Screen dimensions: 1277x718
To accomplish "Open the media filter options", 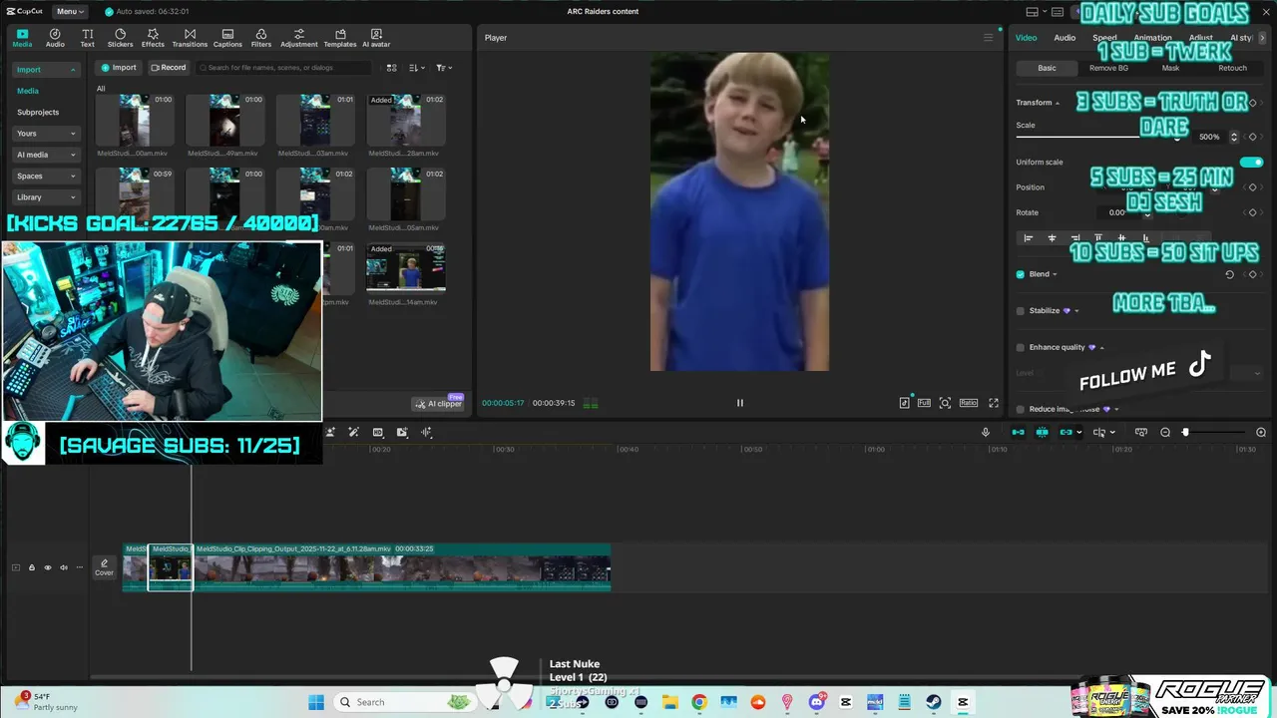I will click(x=444, y=68).
